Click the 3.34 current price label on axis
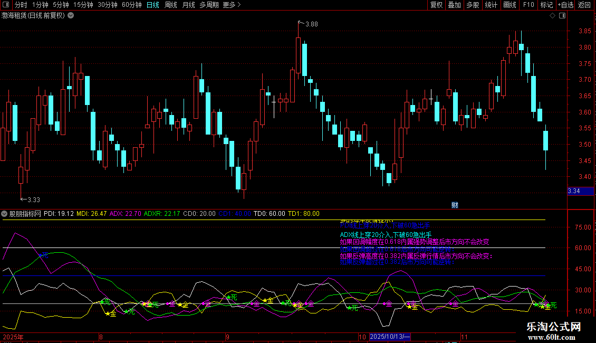Screen dimensions: 596x343 (x=574, y=191)
